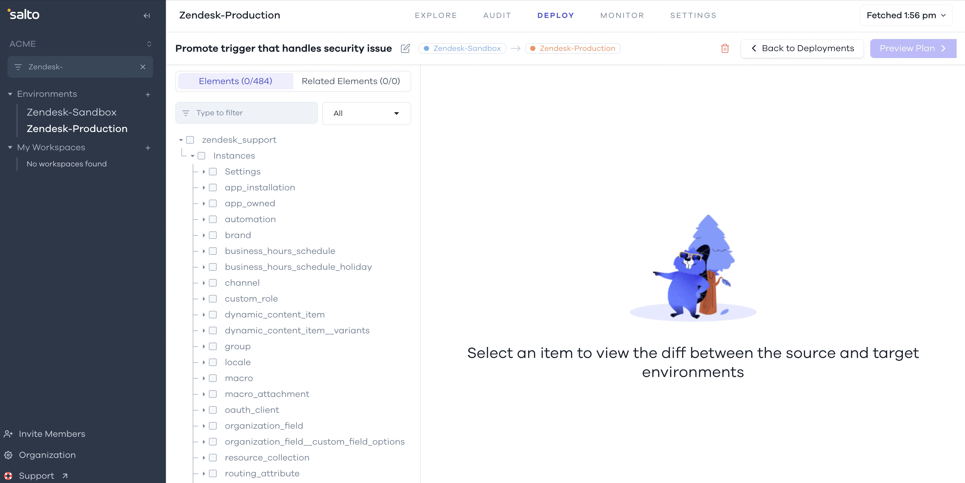Image resolution: width=965 pixels, height=483 pixels.
Task: Click Back to Deployments
Action: pyautogui.click(x=802, y=48)
